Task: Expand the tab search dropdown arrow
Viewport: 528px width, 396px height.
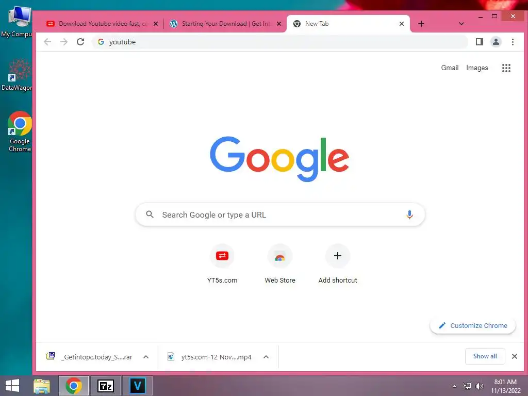Action: point(461,24)
